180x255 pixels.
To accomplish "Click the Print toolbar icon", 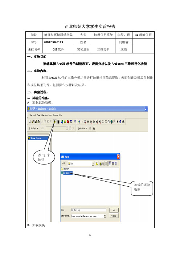I will tap(38, 121).
